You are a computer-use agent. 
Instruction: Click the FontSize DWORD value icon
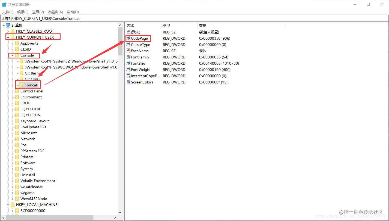128,63
